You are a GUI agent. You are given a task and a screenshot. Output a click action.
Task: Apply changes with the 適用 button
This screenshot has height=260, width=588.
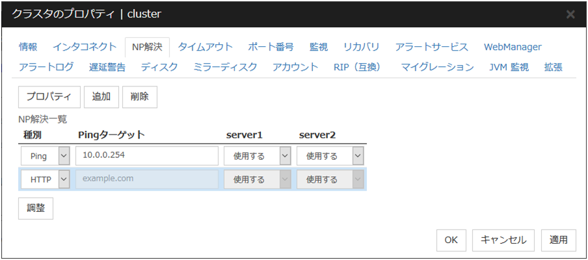(x=558, y=239)
